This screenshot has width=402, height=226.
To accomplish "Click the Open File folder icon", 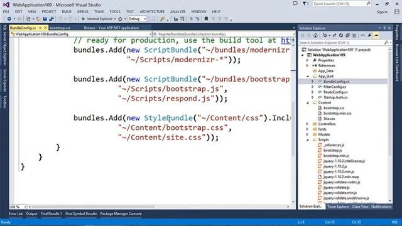I will coord(38,19).
